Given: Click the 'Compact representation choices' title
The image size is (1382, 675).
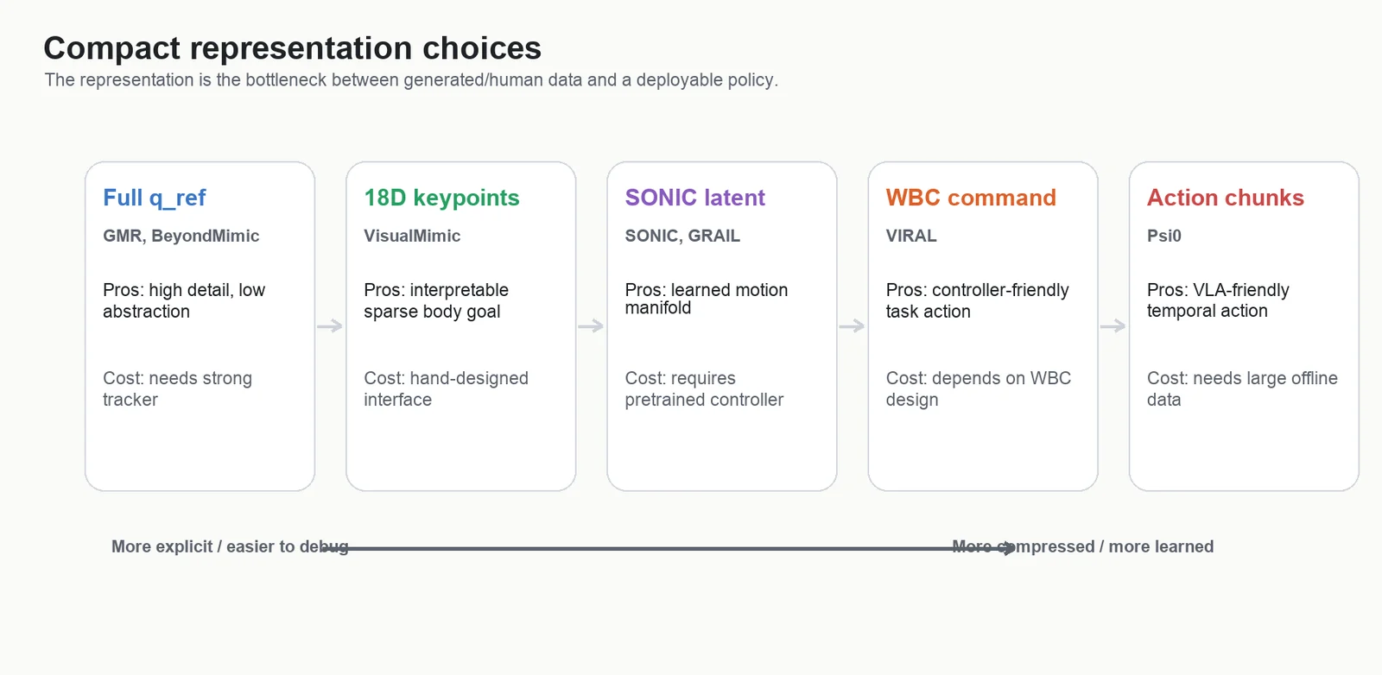Looking at the screenshot, I should (292, 48).
